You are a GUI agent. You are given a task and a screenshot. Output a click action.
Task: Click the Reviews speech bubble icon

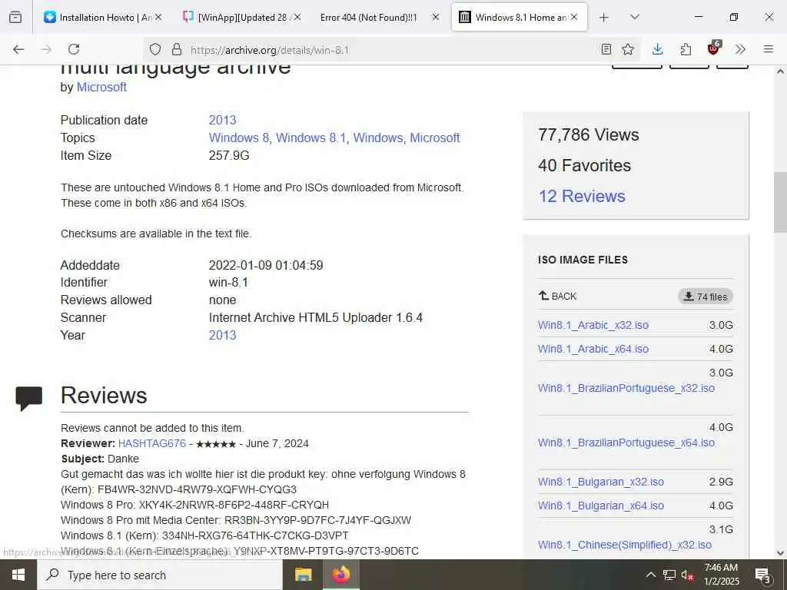pos(29,399)
